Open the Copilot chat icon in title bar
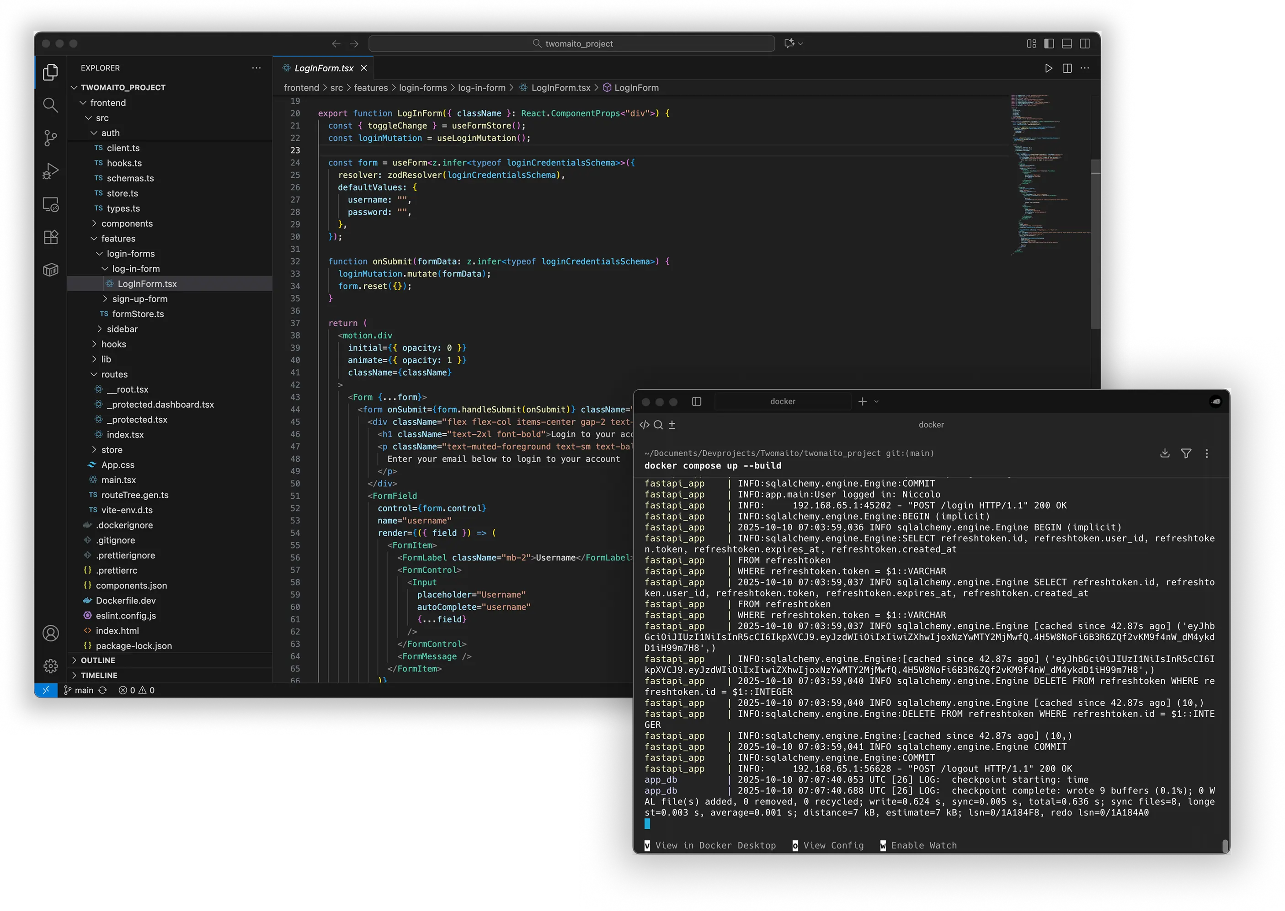This screenshot has width=1285, height=911. click(x=789, y=43)
